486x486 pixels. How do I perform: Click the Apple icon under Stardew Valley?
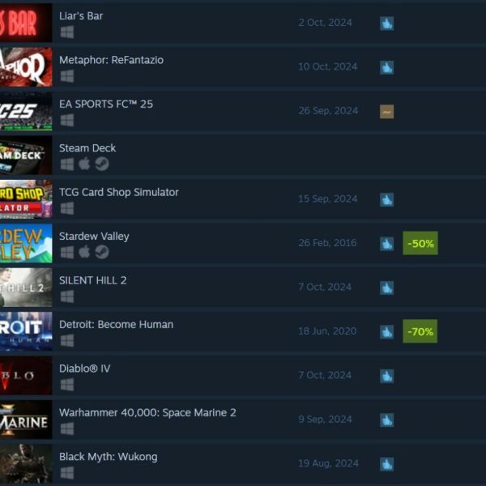84,252
